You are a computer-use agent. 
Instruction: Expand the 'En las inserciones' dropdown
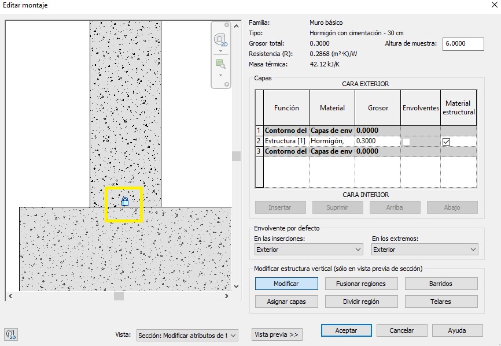pos(308,250)
